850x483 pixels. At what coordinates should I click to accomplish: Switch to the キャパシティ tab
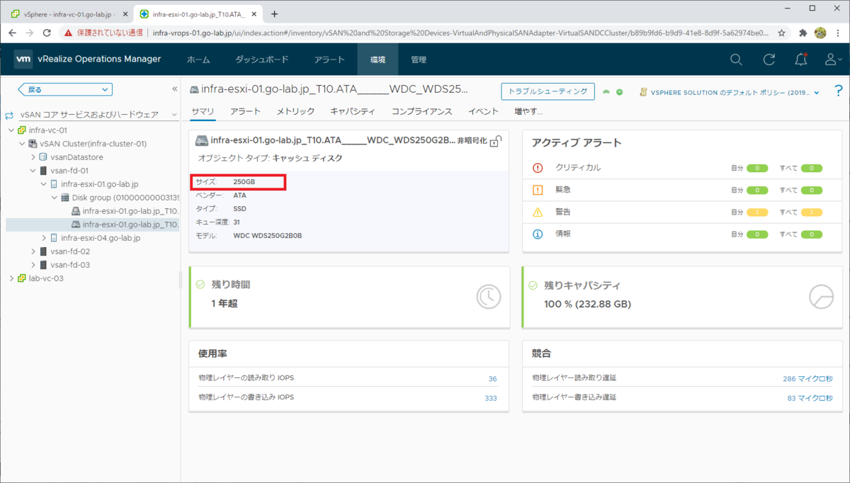tap(353, 111)
